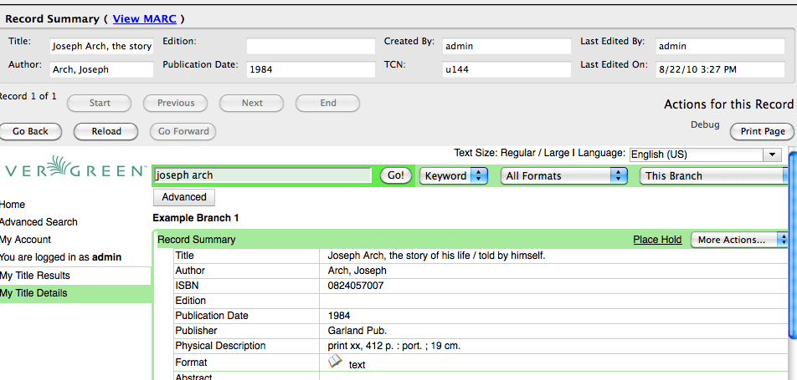Click the book format icon next to text
The height and width of the screenshot is (380, 797).
coord(335,362)
